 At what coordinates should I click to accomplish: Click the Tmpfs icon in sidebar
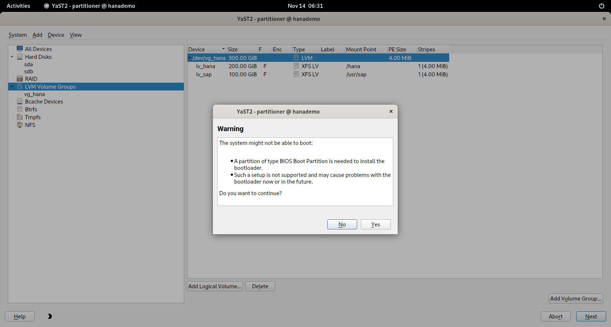pos(20,117)
